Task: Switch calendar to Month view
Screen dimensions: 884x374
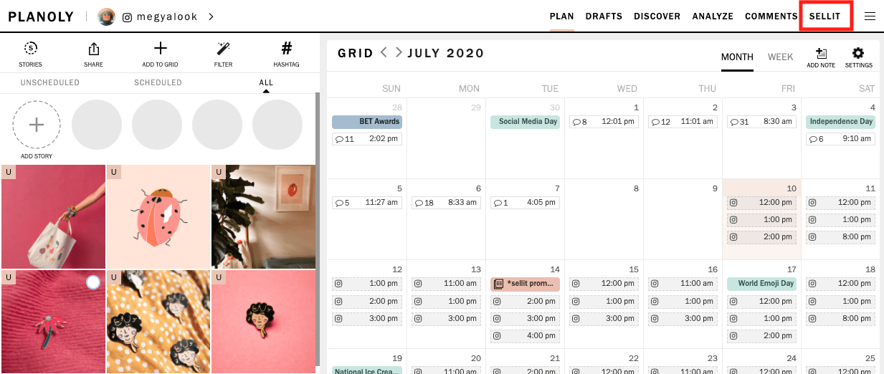Action: [737, 57]
